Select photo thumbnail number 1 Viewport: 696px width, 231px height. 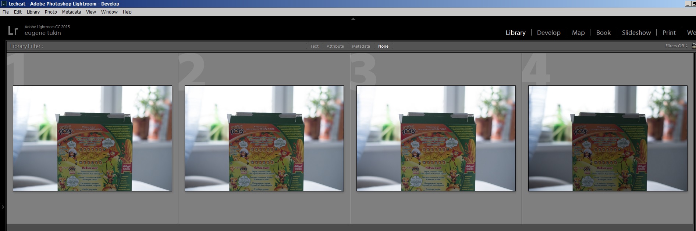tap(92, 138)
